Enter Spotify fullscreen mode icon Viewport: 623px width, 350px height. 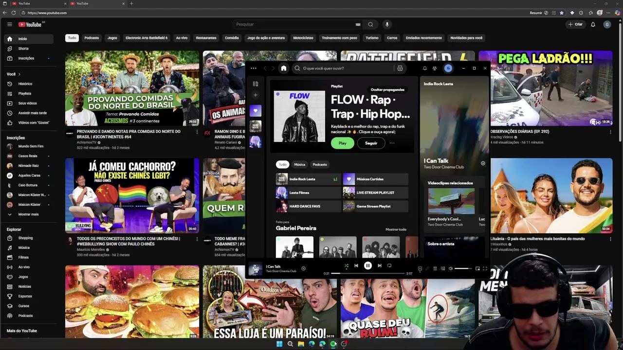coord(485,268)
